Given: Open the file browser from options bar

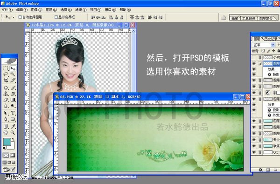Looking at the screenshot, I should point(224,18).
